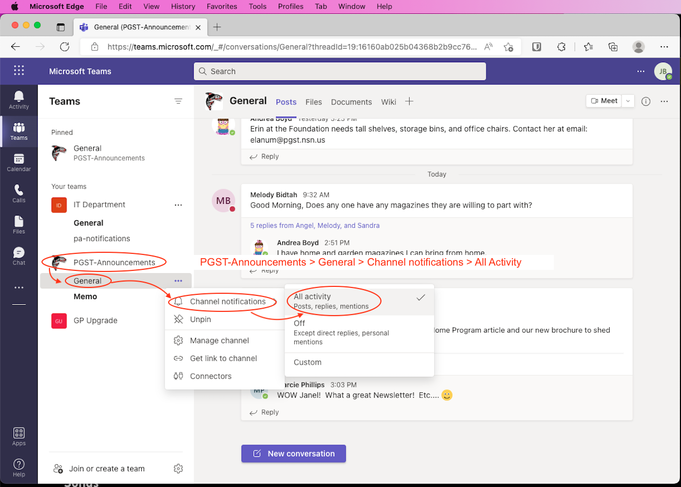
Task: Open IT Department more options ellipsis
Action: [178, 205]
